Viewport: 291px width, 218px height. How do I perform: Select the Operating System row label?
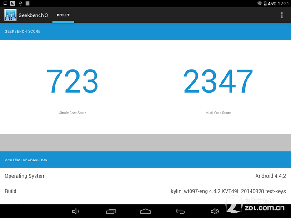[25, 176]
